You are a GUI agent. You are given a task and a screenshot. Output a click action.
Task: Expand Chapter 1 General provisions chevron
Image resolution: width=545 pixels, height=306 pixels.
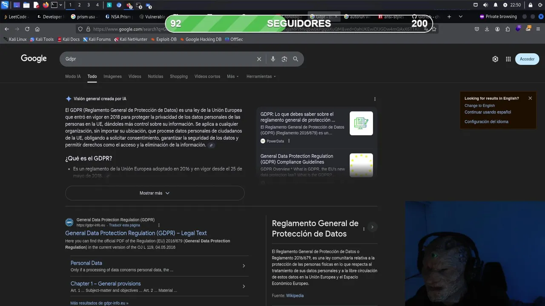point(244,286)
